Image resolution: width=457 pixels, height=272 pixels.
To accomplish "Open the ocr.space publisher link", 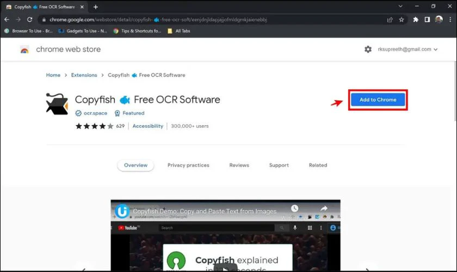I will tap(95, 113).
